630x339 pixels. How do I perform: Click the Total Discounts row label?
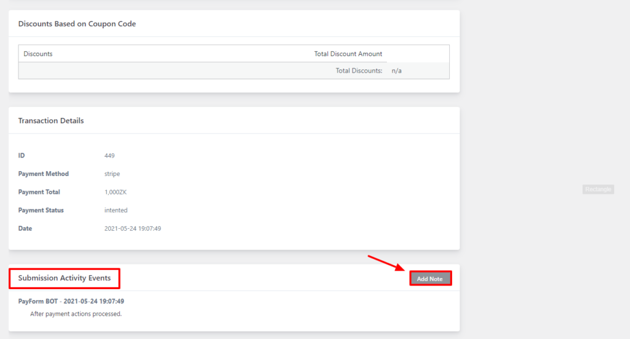(x=359, y=71)
